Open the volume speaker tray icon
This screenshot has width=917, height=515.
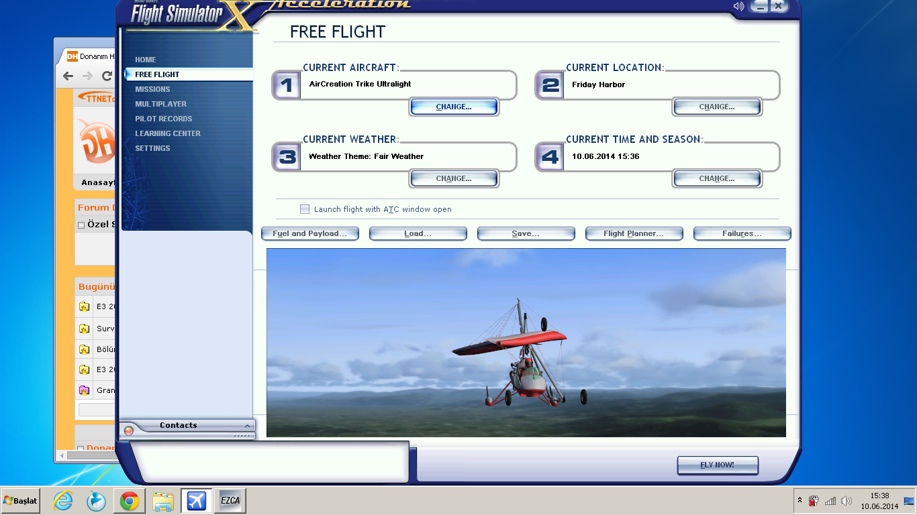[847, 501]
